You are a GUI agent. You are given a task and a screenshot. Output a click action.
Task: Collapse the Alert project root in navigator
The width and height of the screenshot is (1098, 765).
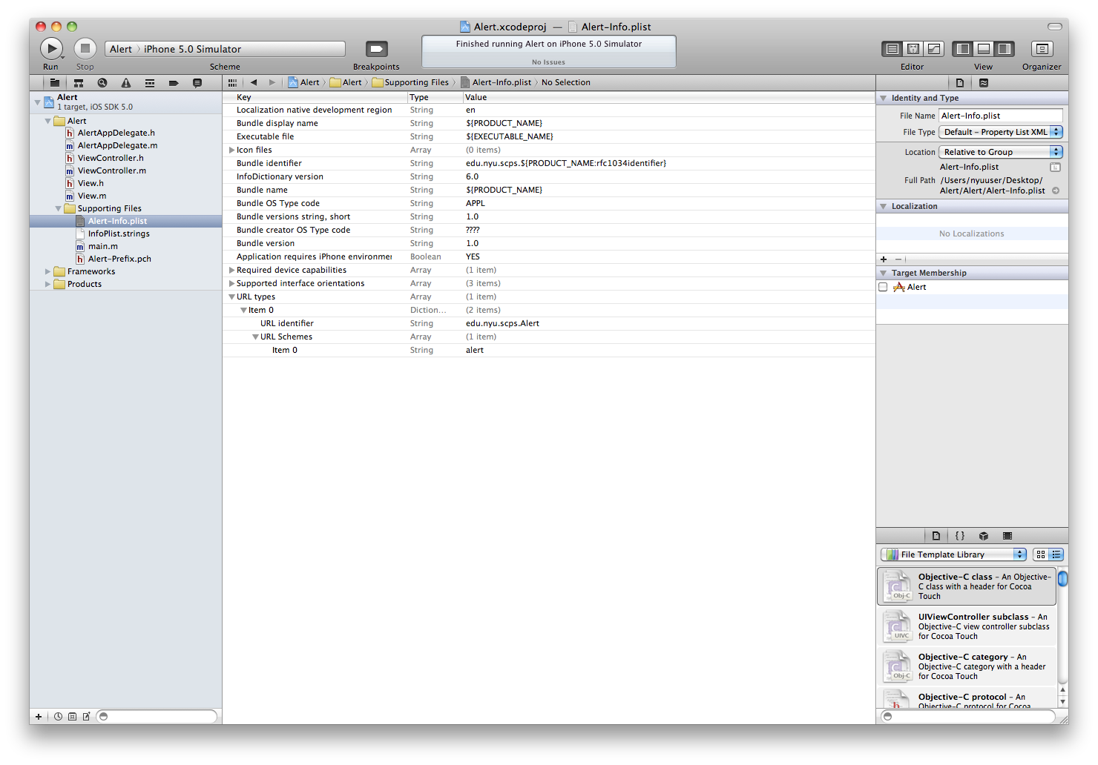click(x=37, y=102)
